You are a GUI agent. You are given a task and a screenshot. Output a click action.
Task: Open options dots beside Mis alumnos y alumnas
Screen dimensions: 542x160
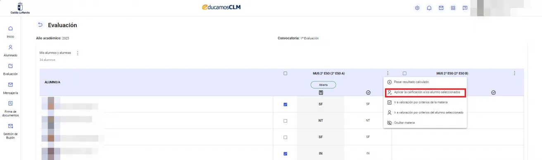point(78,53)
